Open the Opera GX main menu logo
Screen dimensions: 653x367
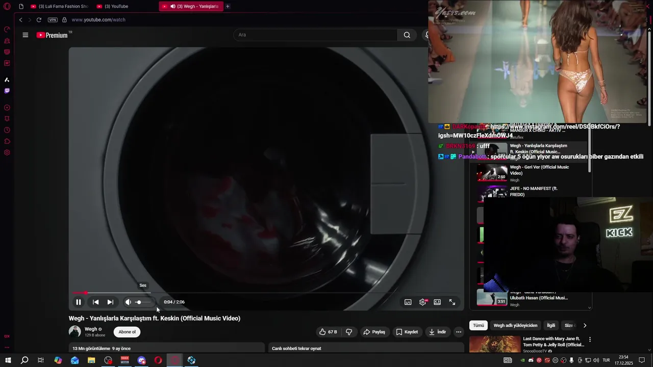pos(7,7)
